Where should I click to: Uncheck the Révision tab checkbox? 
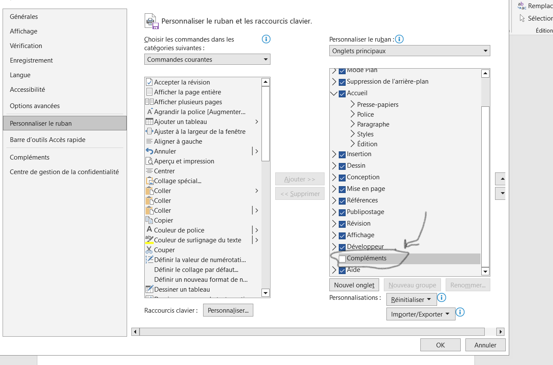(x=342, y=224)
